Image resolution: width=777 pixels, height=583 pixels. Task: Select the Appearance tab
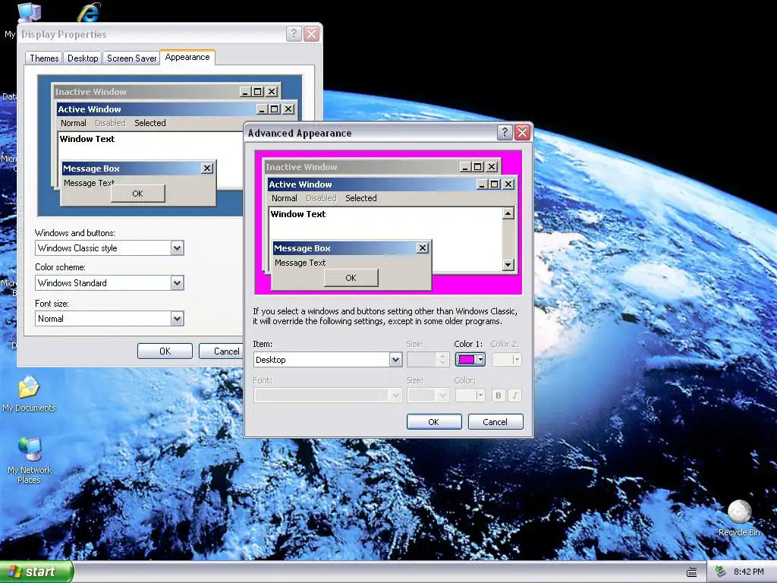187,57
